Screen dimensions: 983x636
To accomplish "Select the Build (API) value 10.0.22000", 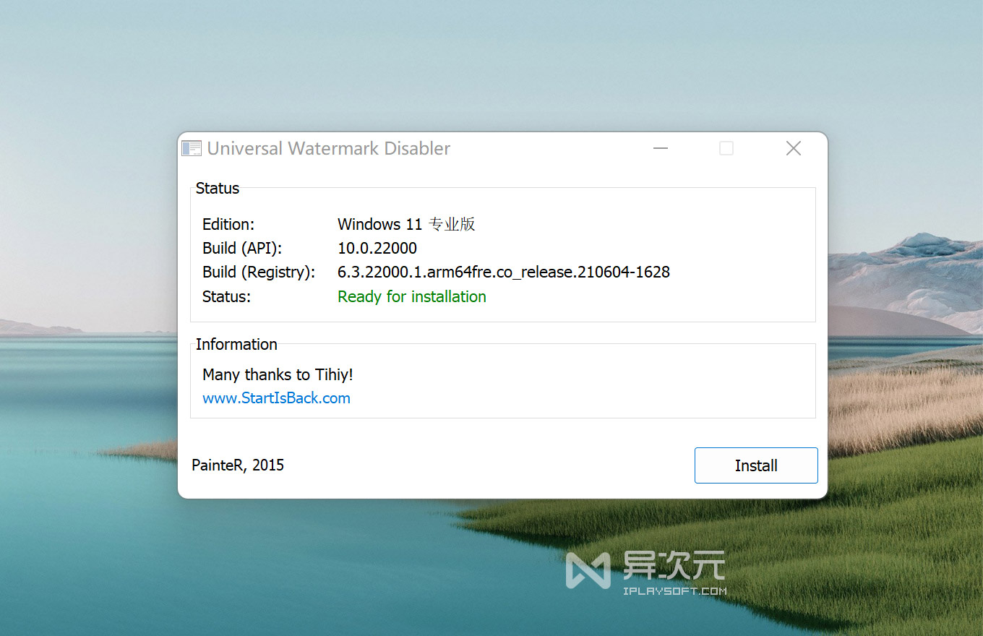I will click(x=377, y=248).
